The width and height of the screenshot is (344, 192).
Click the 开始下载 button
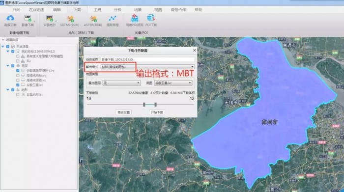click(x=157, y=112)
